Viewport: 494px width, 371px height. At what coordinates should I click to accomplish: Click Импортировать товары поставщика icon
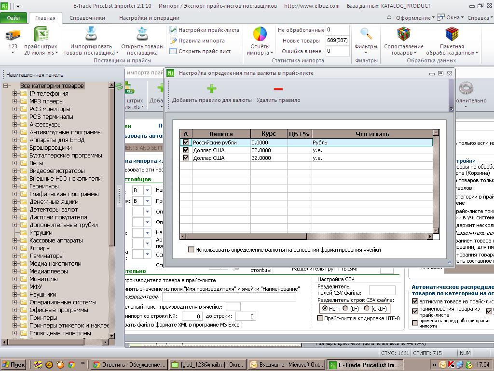click(91, 34)
